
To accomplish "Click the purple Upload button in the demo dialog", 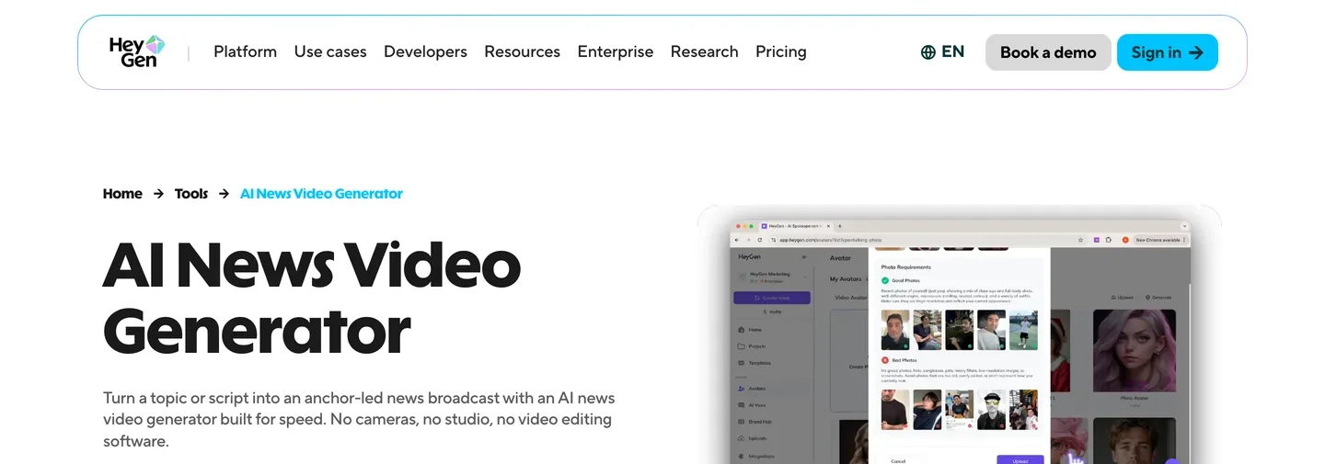I will (x=1020, y=459).
